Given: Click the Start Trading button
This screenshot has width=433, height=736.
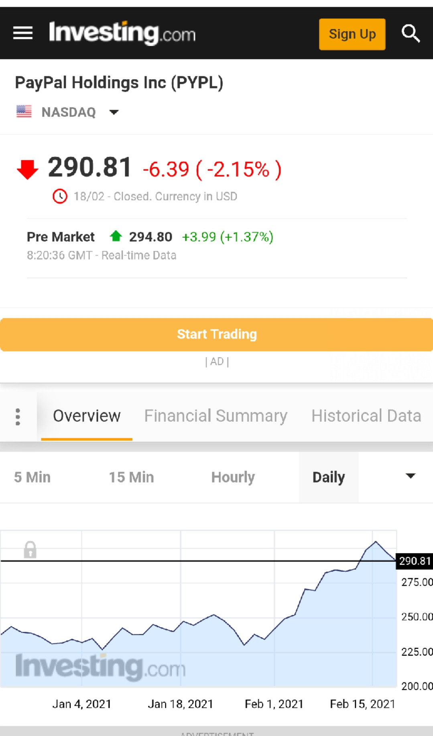Looking at the screenshot, I should (216, 334).
